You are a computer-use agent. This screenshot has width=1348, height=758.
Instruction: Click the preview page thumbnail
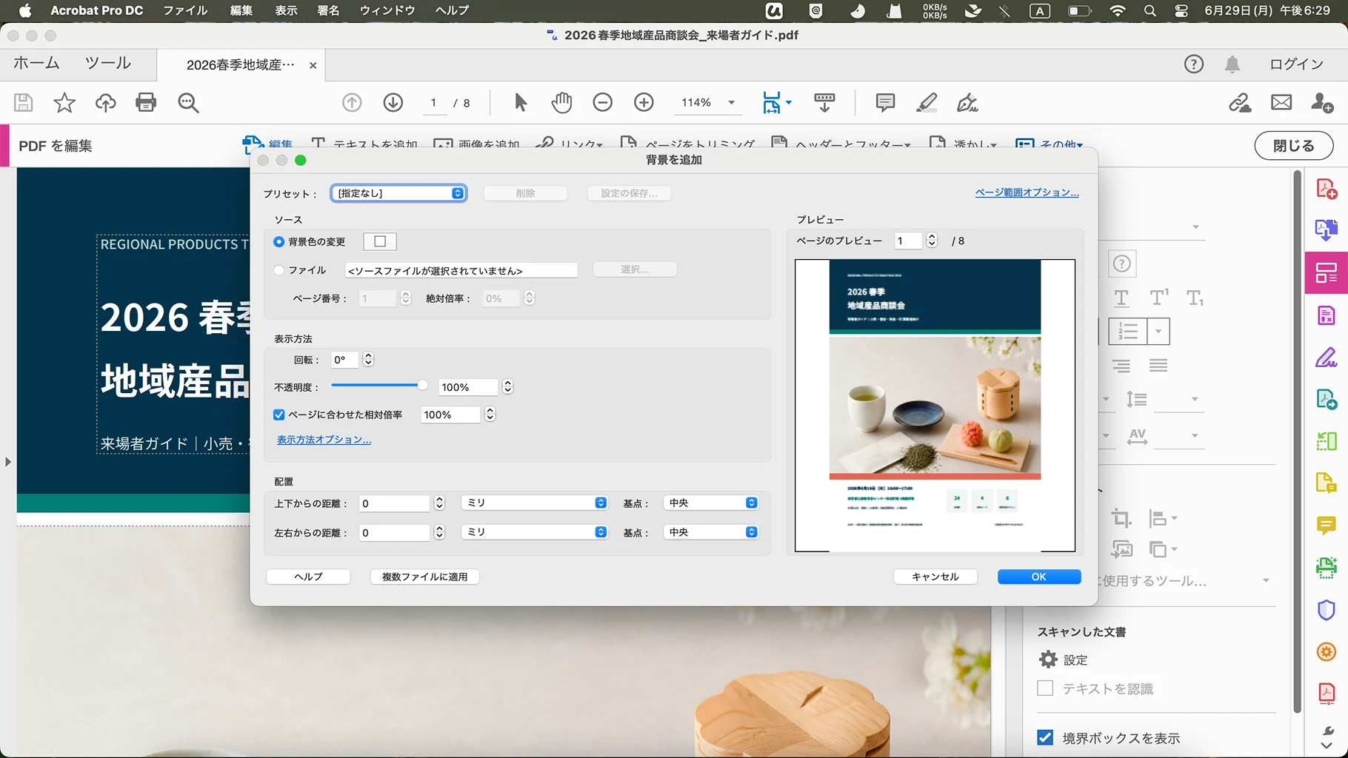935,406
